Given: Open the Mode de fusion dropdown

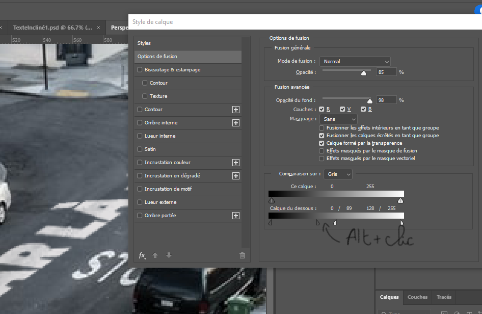Looking at the screenshot, I should pyautogui.click(x=355, y=61).
